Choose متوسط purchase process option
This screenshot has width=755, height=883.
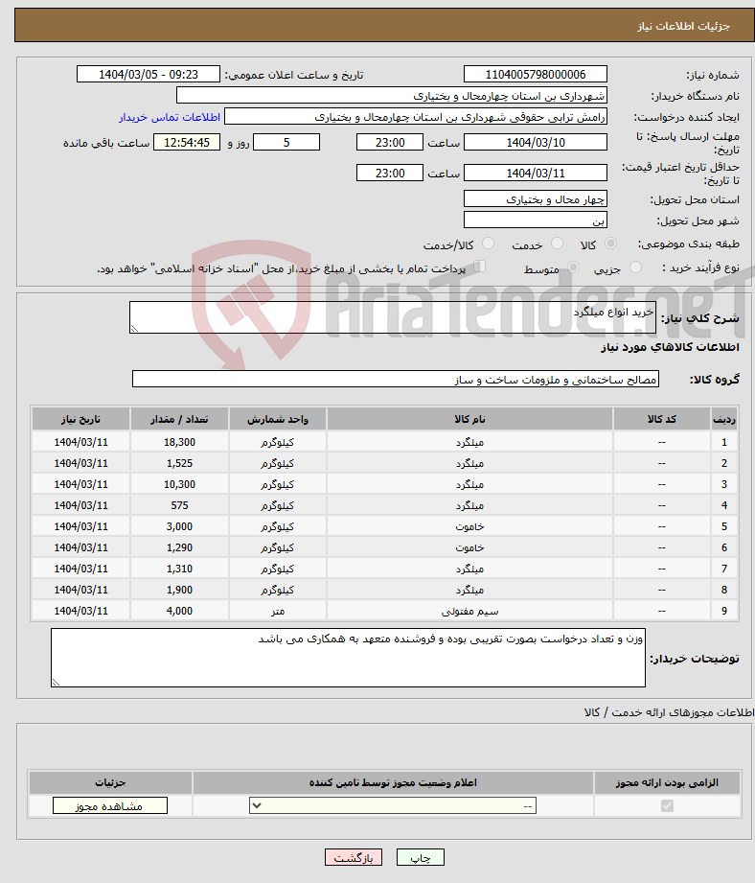click(x=573, y=267)
